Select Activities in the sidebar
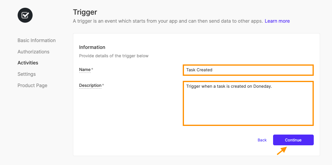Image resolution: width=332 pixels, height=165 pixels. pos(28,63)
